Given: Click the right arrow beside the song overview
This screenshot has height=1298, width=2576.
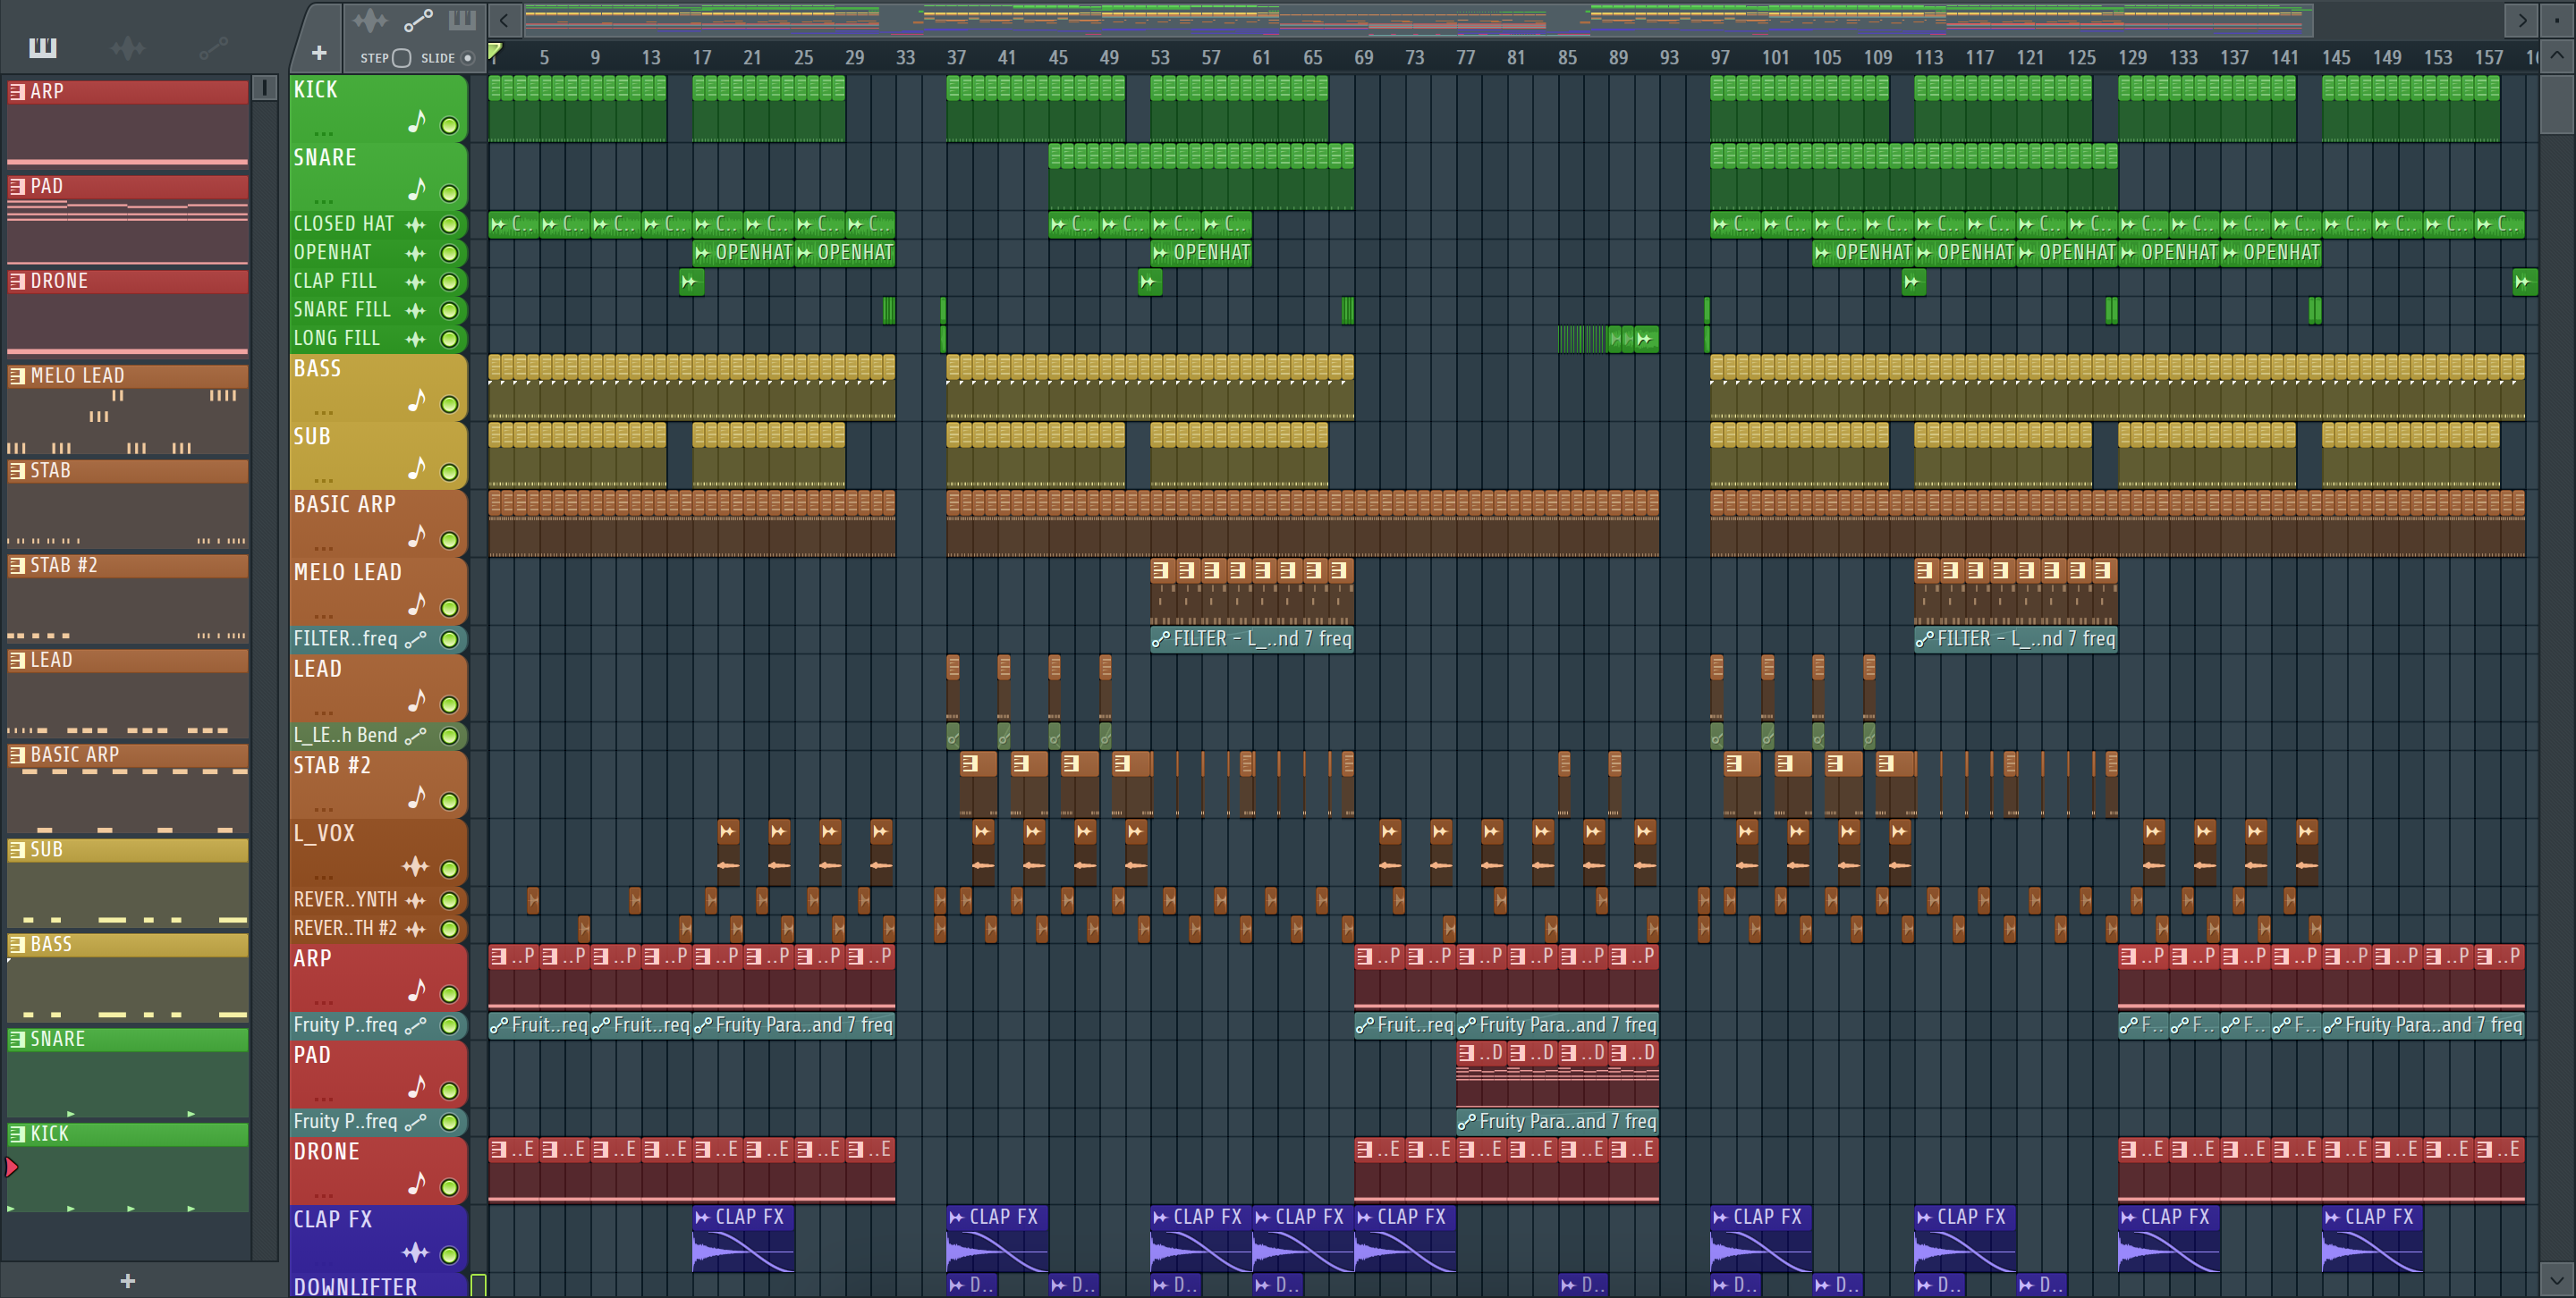Looking at the screenshot, I should [x=2521, y=19].
